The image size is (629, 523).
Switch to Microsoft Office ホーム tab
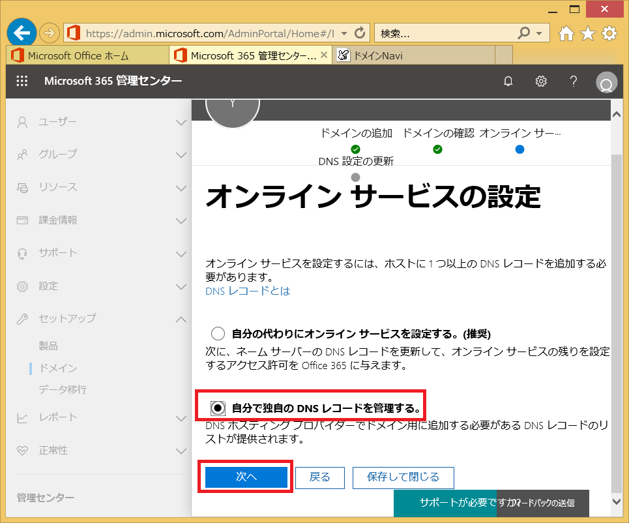(x=87, y=55)
